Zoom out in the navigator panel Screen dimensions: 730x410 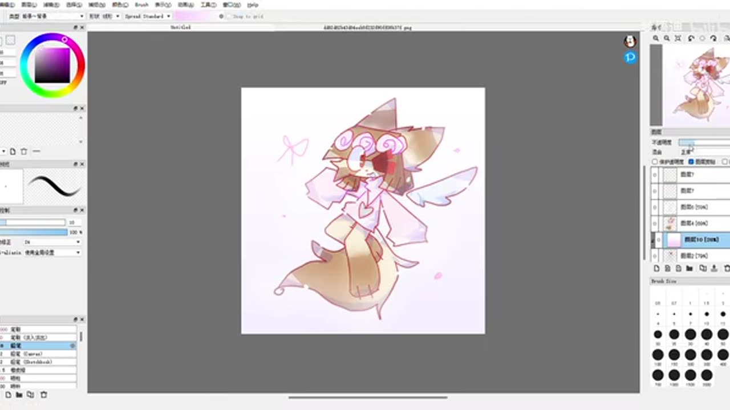pyautogui.click(x=667, y=38)
